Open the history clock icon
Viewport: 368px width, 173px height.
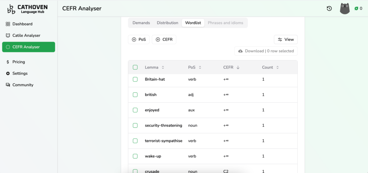click(329, 9)
